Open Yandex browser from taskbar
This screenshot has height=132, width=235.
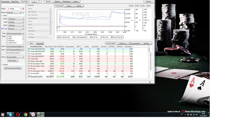[x=33, y=115]
